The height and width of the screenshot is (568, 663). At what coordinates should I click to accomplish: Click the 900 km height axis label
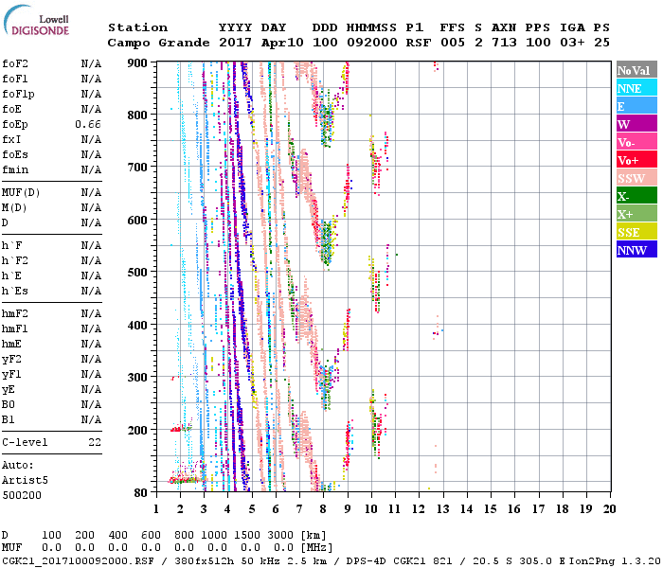140,62
